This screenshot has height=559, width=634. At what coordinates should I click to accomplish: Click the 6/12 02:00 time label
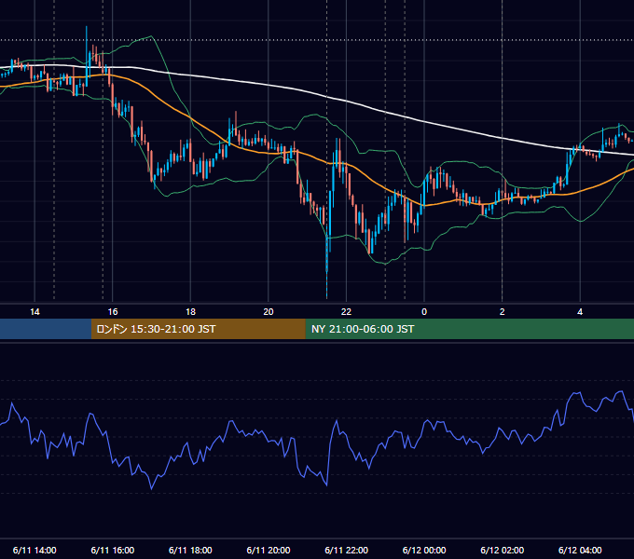pyautogui.click(x=502, y=550)
